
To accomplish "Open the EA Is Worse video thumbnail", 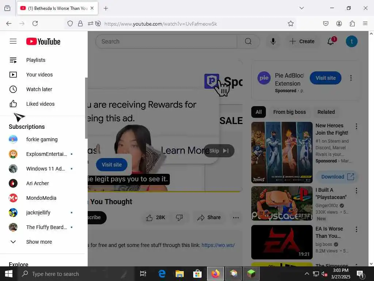I will coord(282,242).
